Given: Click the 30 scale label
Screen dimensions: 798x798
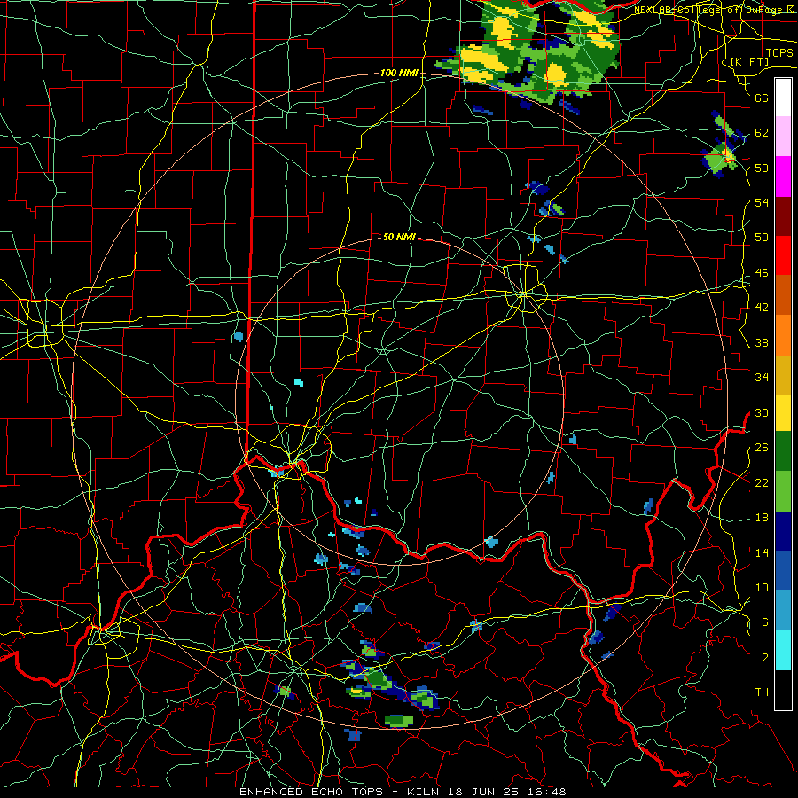Looking at the screenshot, I should [x=762, y=412].
